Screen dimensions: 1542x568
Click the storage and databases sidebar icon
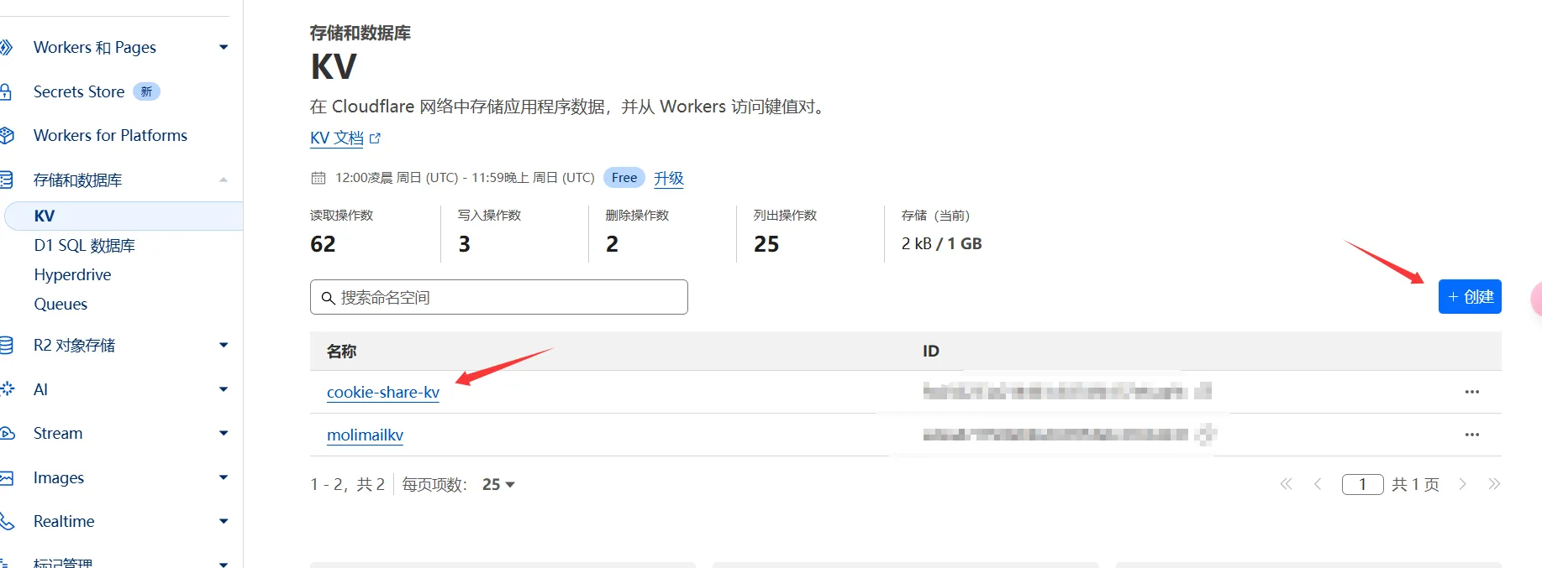(6, 180)
